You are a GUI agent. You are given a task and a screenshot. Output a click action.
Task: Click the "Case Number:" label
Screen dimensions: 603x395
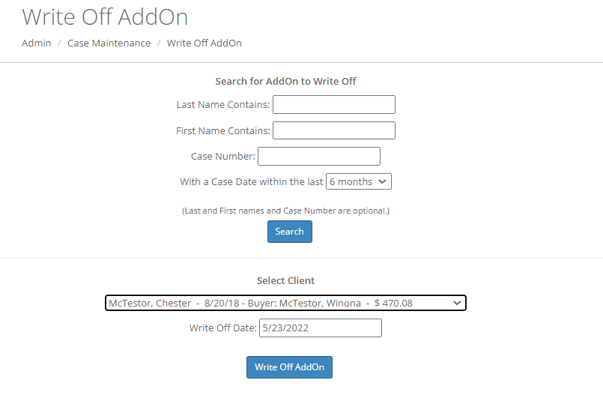(223, 156)
